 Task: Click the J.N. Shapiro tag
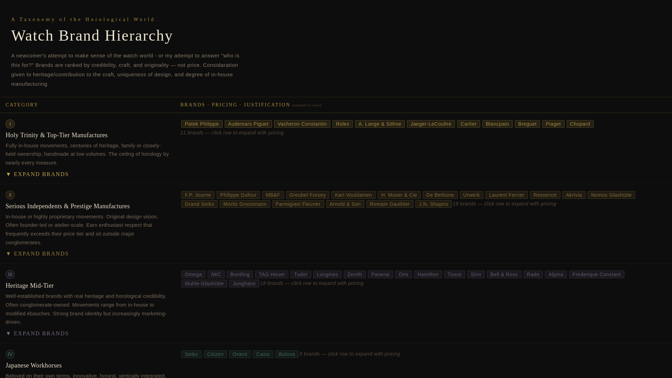coord(434,204)
